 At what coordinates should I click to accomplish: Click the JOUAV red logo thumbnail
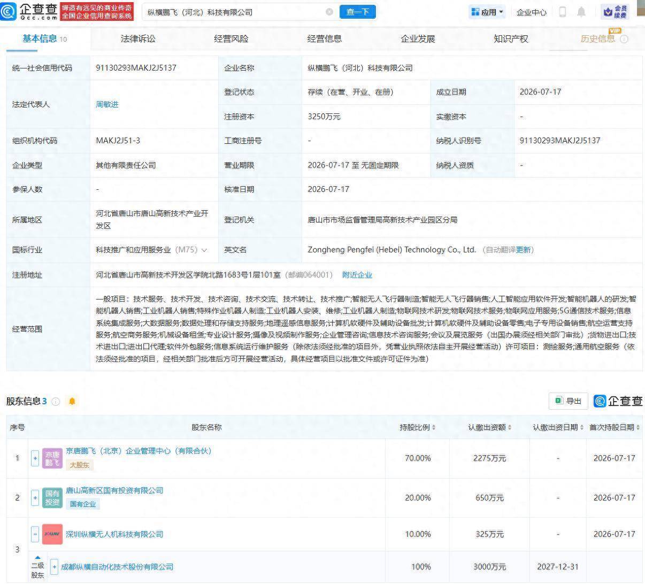[x=52, y=534]
